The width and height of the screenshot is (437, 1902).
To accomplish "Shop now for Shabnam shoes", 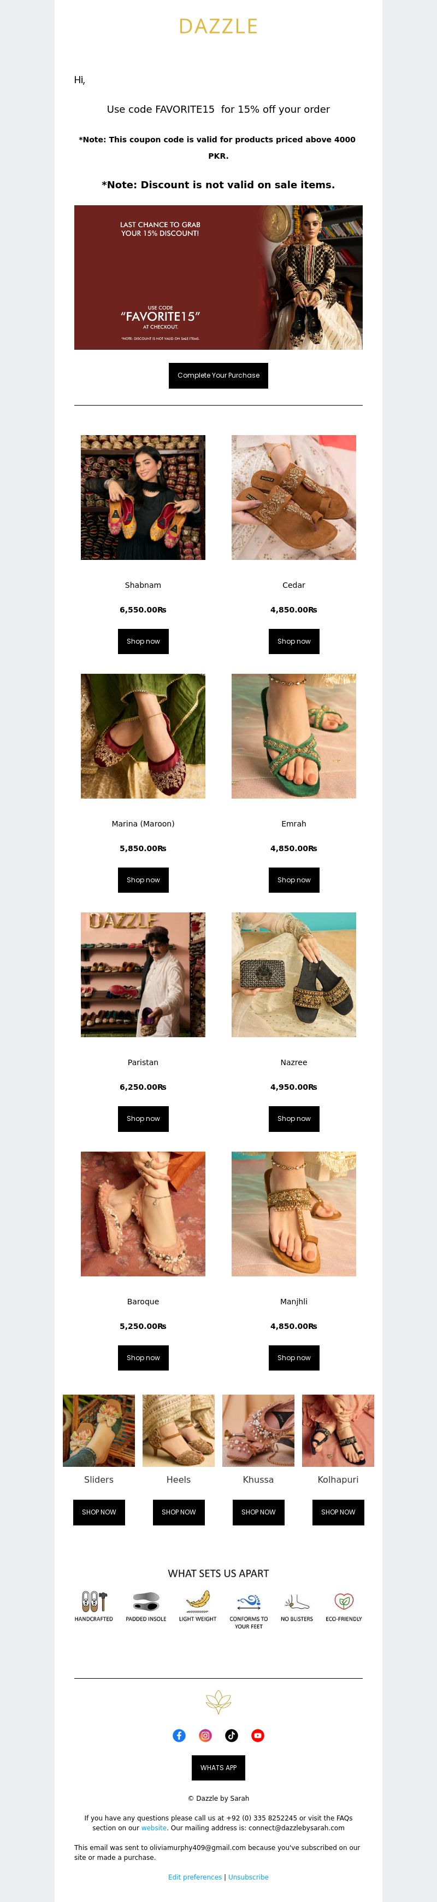I will [143, 641].
